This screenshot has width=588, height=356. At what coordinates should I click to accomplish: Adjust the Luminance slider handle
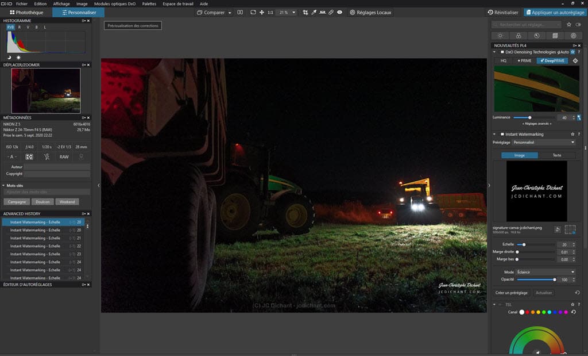[x=529, y=117]
